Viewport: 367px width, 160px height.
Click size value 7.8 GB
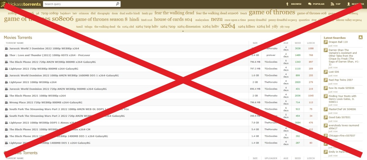[x=255, y=123]
